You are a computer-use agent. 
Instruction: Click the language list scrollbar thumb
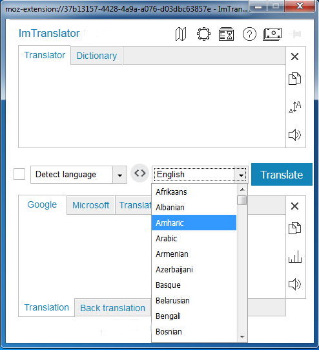pos(242,200)
